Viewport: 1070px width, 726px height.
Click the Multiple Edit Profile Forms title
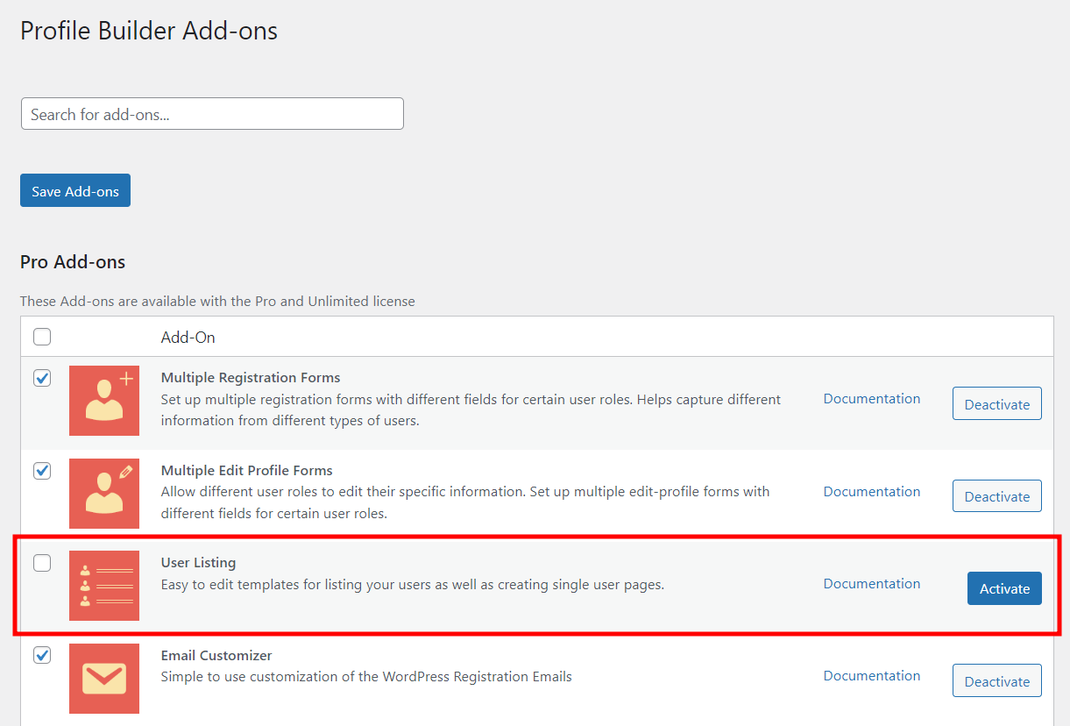(247, 470)
